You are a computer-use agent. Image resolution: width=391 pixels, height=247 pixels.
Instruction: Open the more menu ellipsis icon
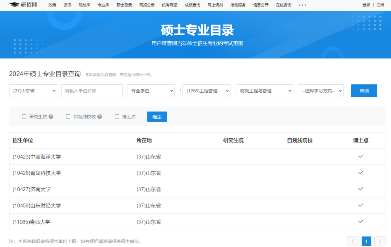coord(302,5)
